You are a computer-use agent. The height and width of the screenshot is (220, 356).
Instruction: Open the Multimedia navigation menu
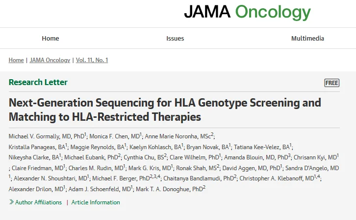pyautogui.click(x=307, y=39)
